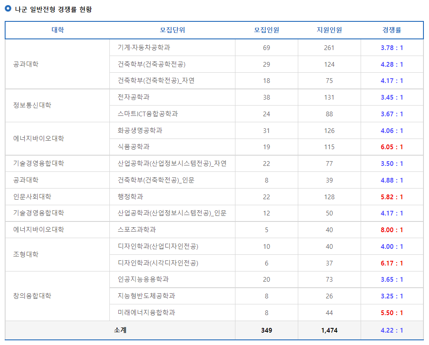Image resolution: width=429 pixels, height=345 pixels.
Task: Click the 모집단위 column header
Action: (172, 30)
